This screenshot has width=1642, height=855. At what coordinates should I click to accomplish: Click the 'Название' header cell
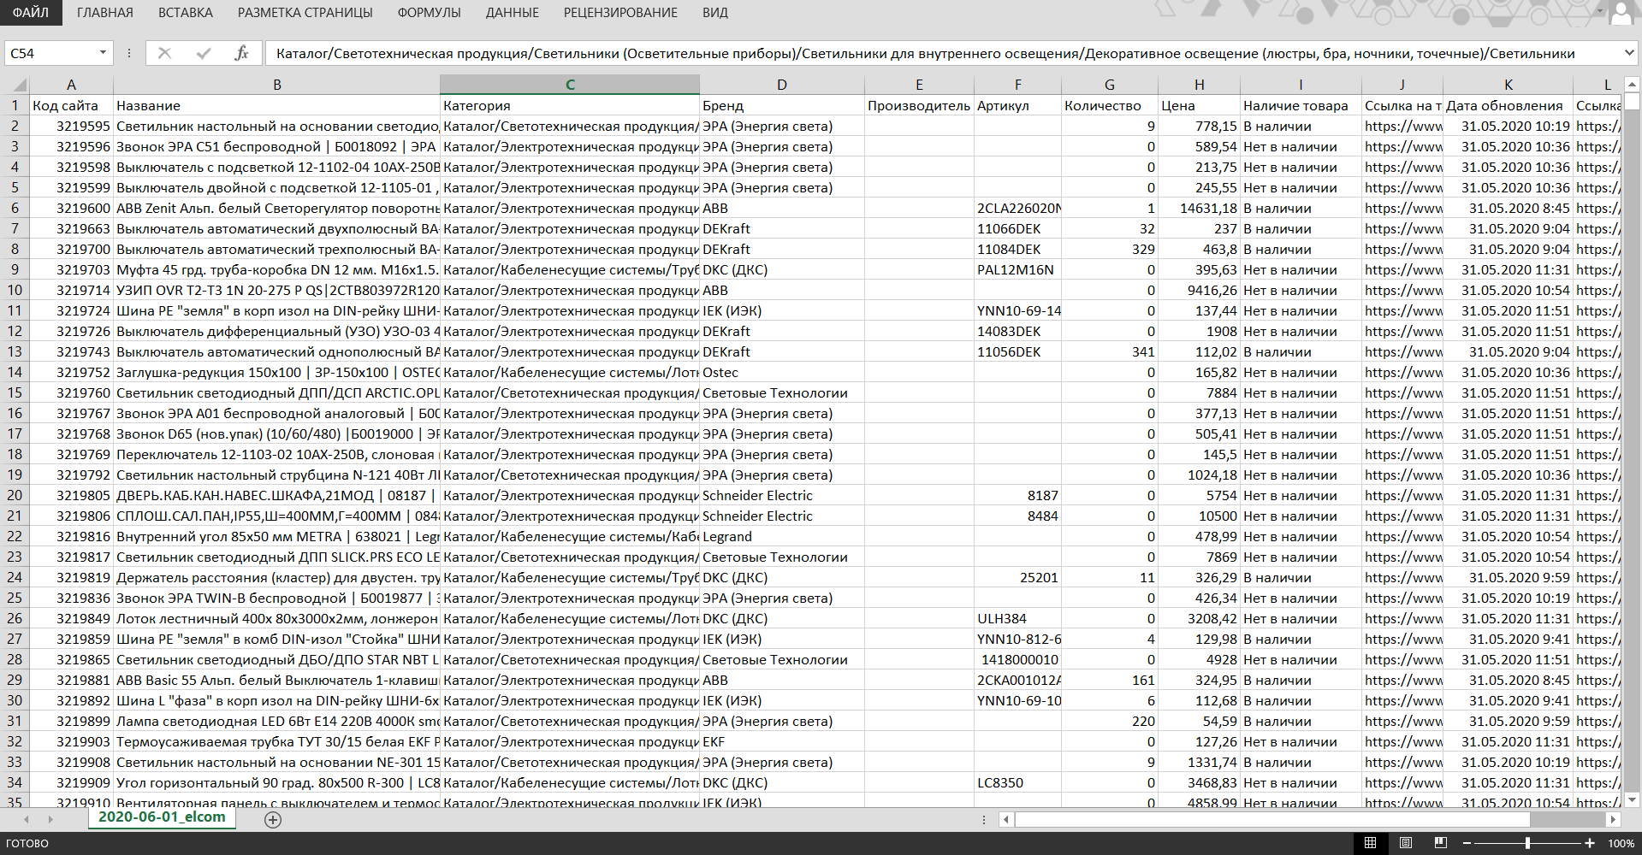click(276, 106)
